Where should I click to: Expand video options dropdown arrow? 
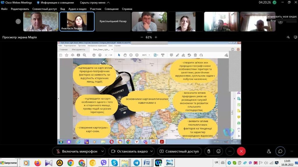[x=152, y=151]
